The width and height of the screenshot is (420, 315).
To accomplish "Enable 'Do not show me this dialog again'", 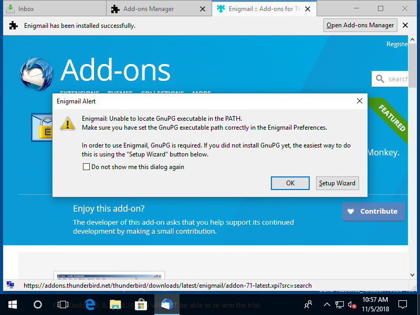I will pos(87,166).
